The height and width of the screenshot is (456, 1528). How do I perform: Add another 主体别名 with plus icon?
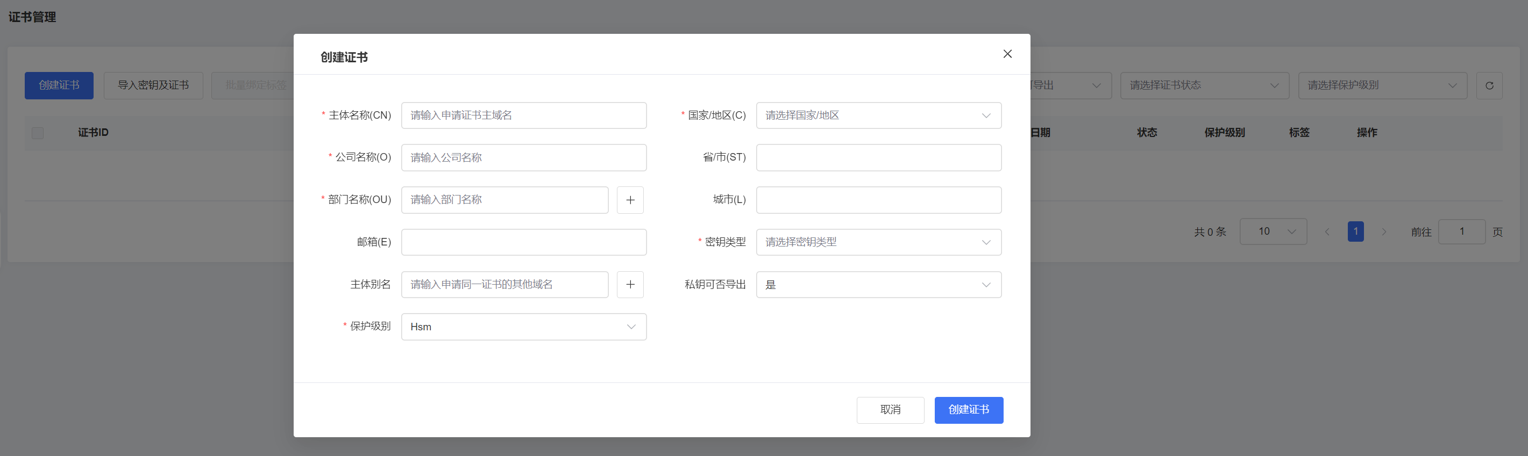(x=630, y=285)
